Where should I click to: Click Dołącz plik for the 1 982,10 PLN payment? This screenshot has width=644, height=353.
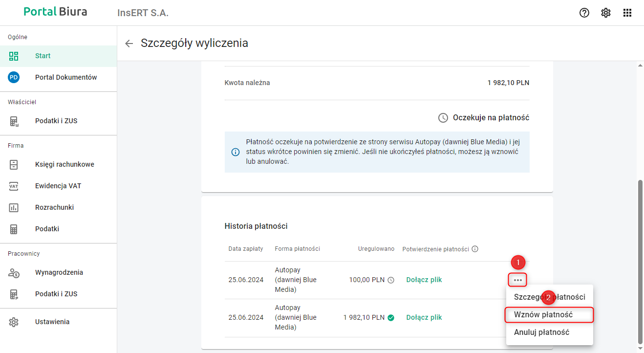tap(424, 317)
